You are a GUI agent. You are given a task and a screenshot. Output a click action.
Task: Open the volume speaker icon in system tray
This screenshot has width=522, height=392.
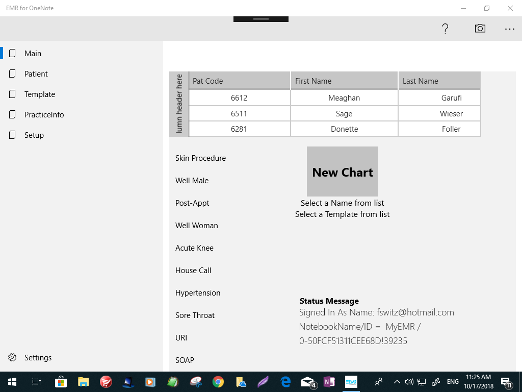[x=409, y=381]
